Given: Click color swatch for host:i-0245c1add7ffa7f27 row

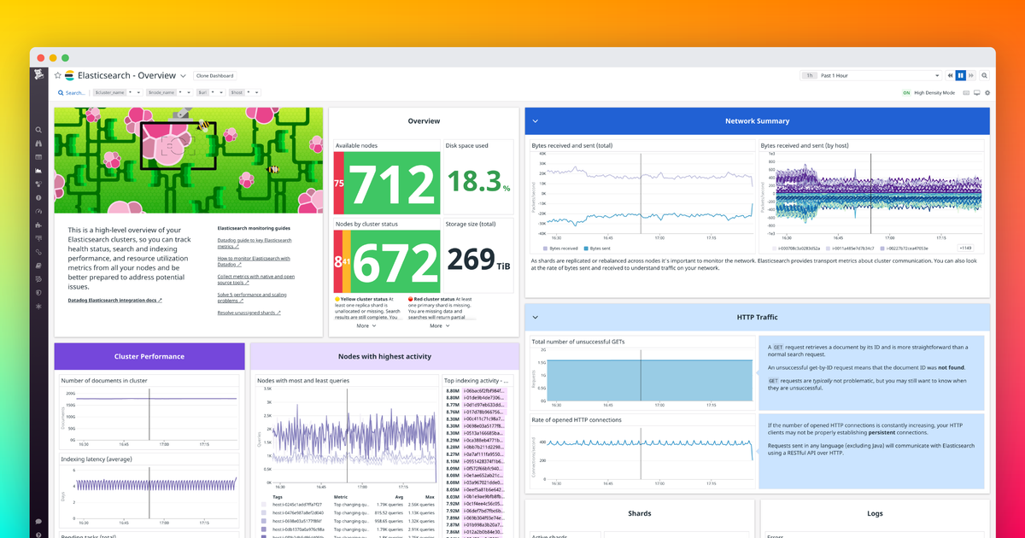Looking at the screenshot, I should click(264, 505).
